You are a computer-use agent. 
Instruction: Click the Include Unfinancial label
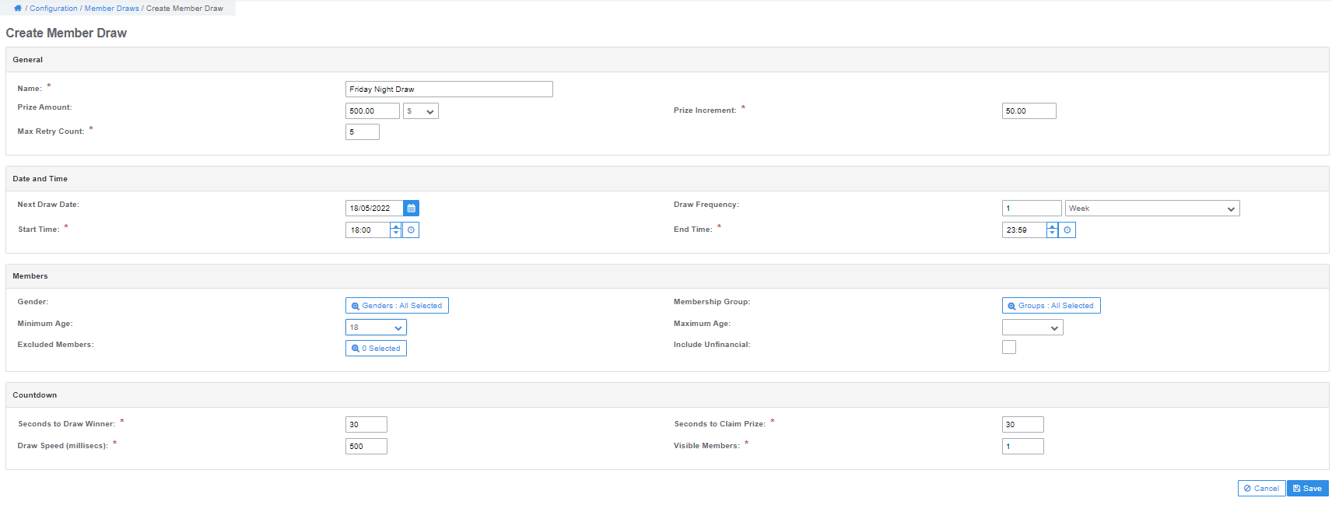pos(712,345)
